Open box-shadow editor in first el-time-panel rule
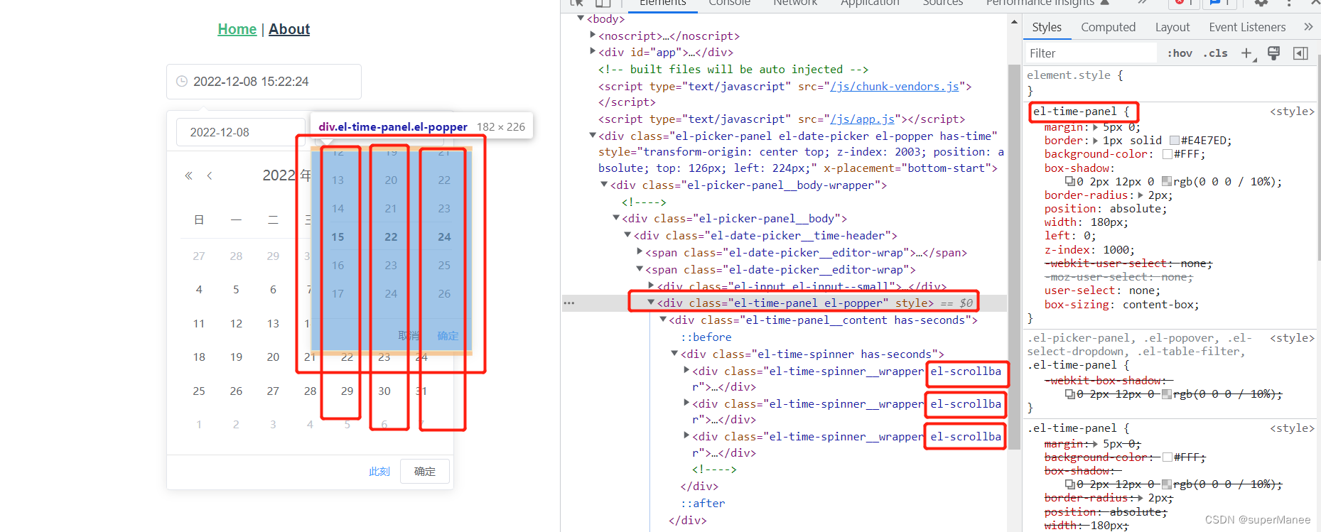This screenshot has width=1321, height=532. 1070,182
